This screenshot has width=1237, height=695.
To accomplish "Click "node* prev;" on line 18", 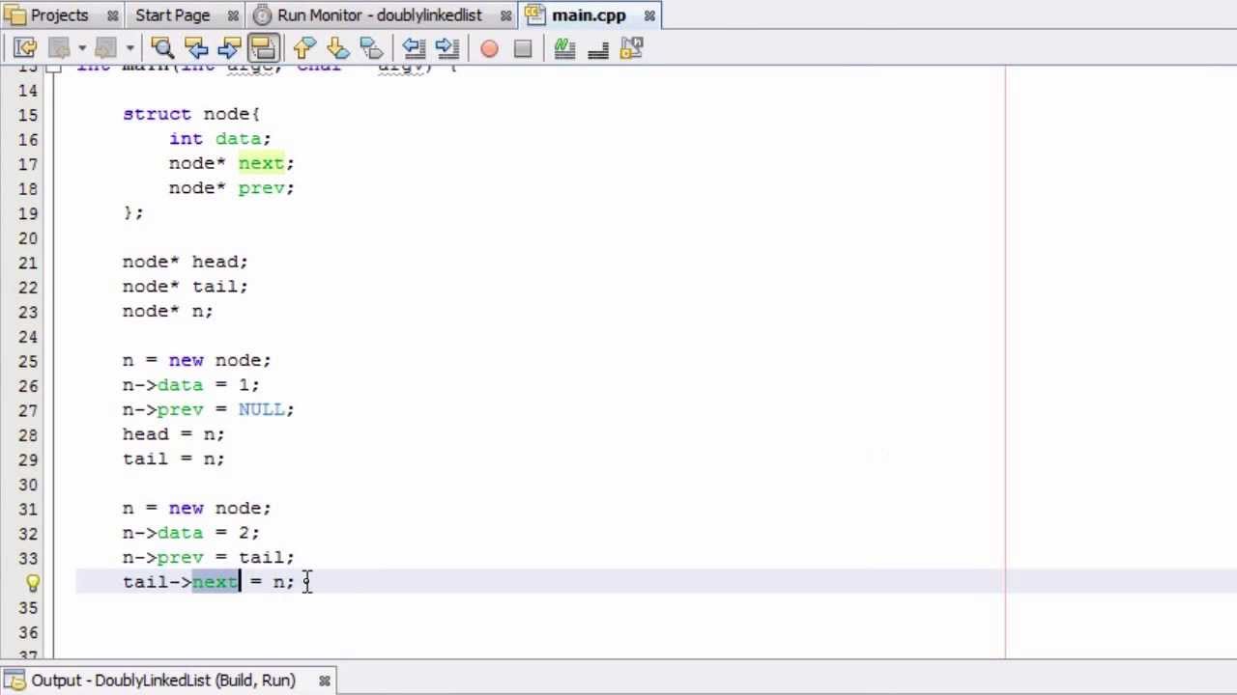I will [232, 188].
